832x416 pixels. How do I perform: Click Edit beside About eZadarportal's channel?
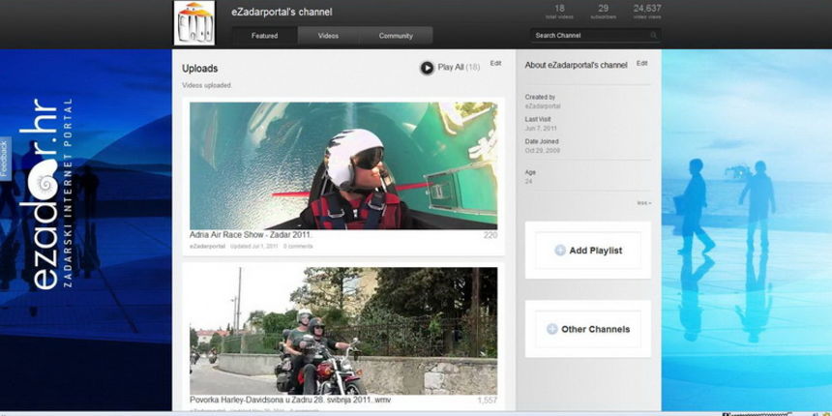(641, 63)
